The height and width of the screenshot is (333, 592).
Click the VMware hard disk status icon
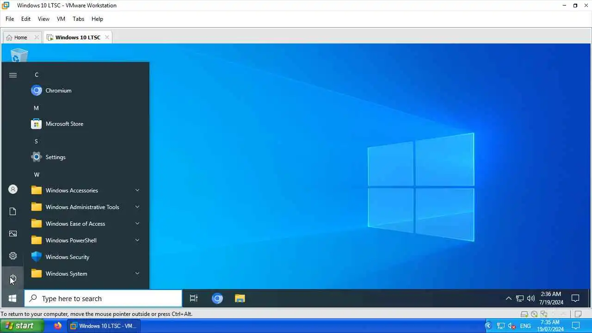[524, 314]
